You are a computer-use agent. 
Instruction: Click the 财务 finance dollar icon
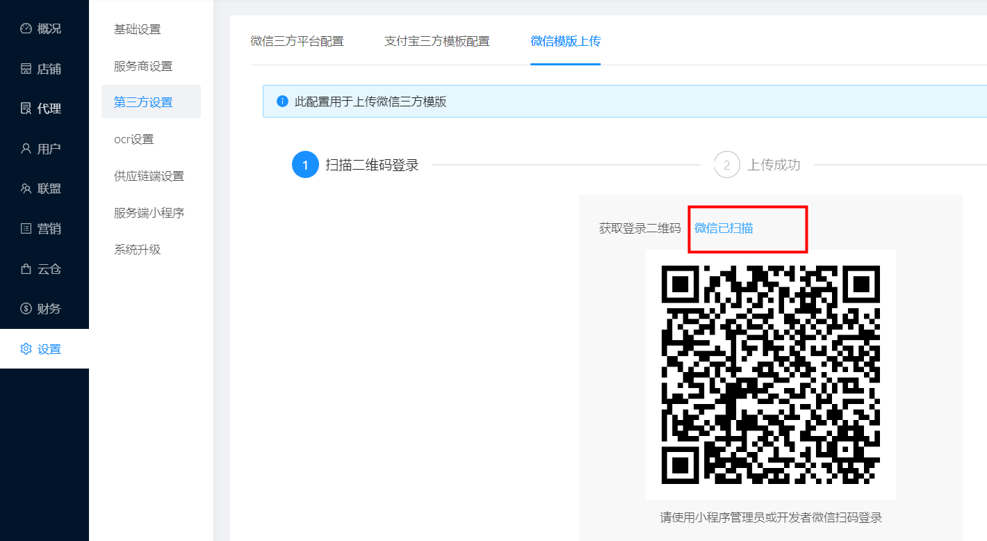coord(26,309)
